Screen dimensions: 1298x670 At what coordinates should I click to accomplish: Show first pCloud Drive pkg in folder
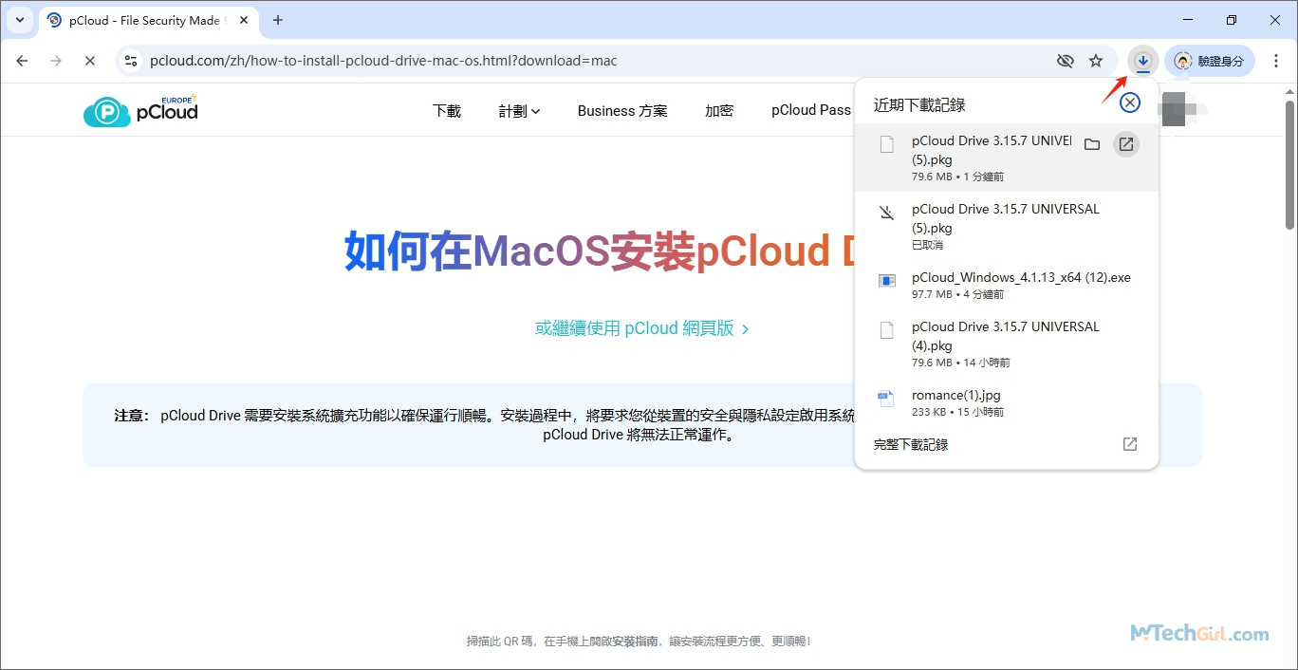(x=1092, y=144)
